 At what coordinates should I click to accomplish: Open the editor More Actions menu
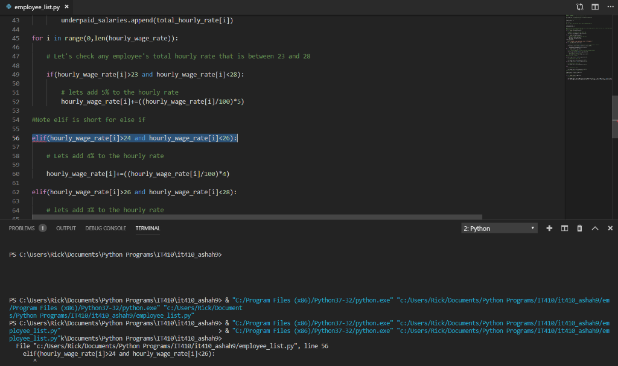(610, 7)
